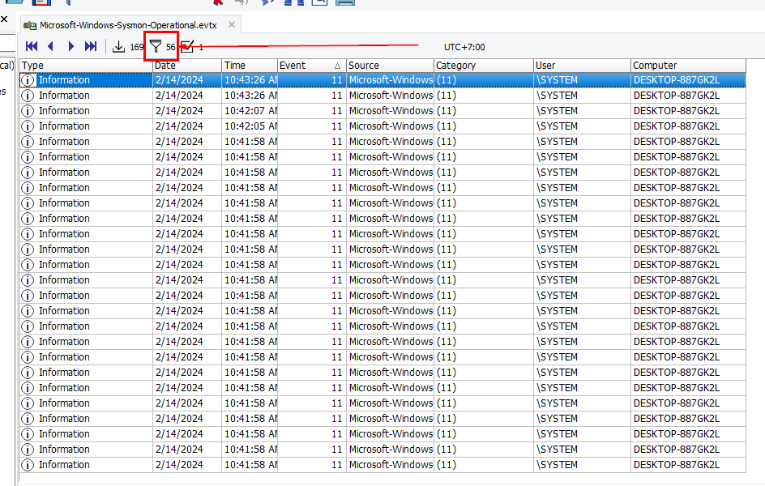Sort by the Date column header

[x=186, y=66]
